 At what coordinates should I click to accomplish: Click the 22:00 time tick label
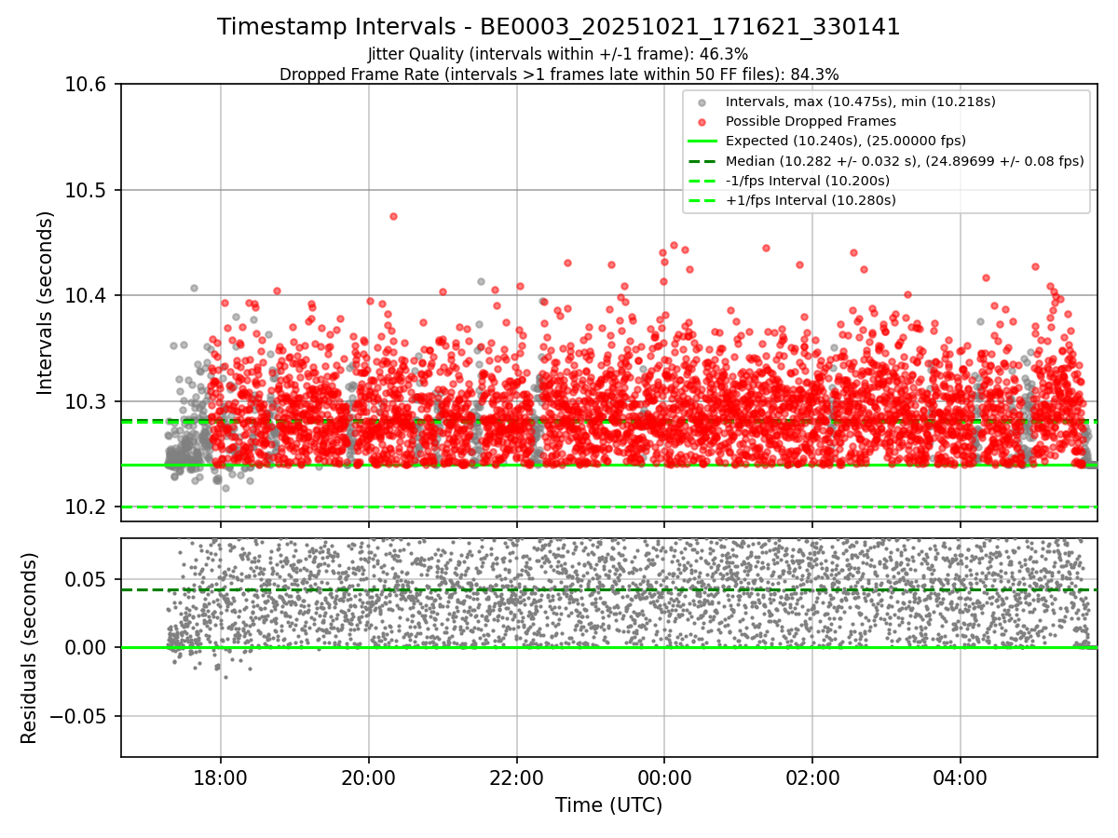[x=516, y=777]
